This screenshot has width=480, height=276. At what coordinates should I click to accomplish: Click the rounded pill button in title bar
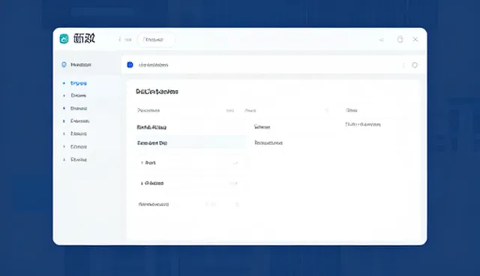coord(156,40)
